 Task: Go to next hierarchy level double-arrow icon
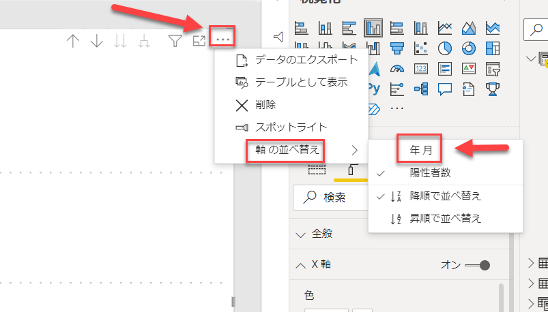coord(120,41)
